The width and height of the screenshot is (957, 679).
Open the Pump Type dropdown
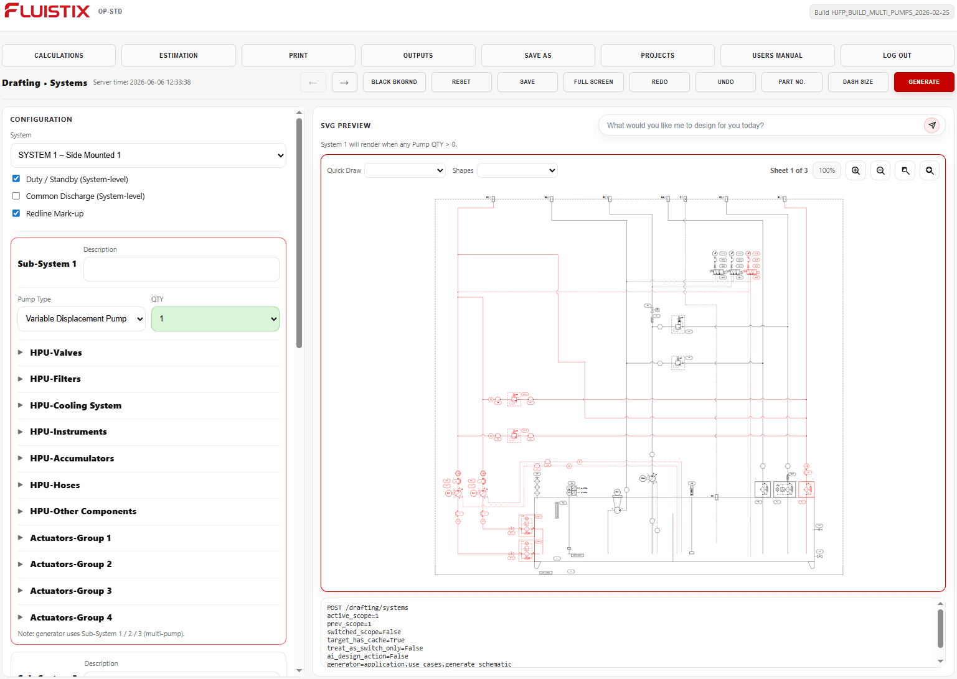pyautogui.click(x=82, y=319)
